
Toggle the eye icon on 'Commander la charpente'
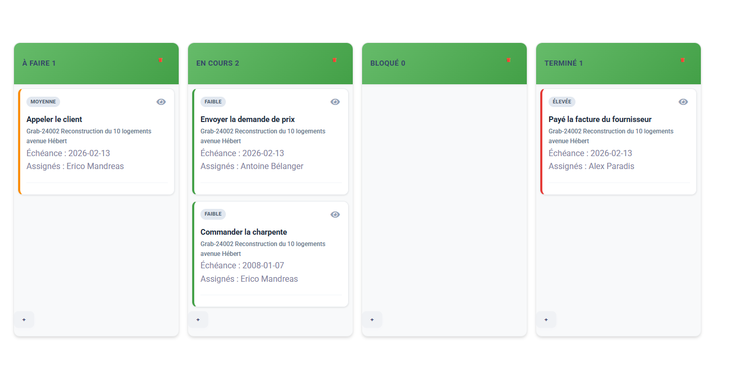pyautogui.click(x=335, y=214)
